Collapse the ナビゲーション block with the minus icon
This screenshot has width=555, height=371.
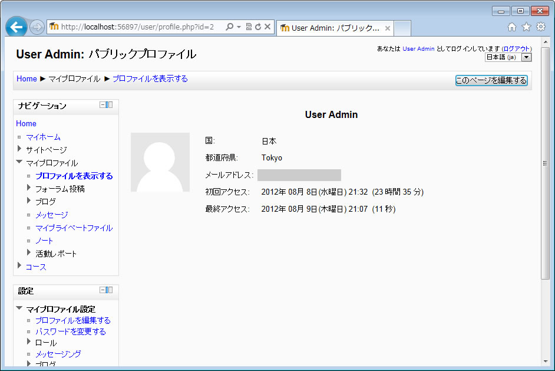pyautogui.click(x=103, y=105)
